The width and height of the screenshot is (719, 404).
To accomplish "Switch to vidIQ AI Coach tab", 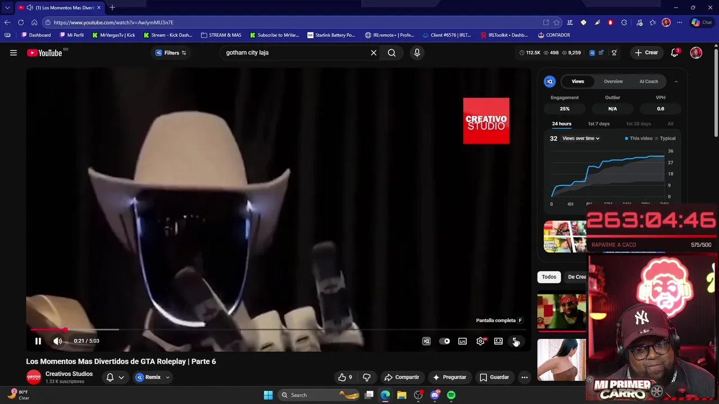I will pos(648,81).
